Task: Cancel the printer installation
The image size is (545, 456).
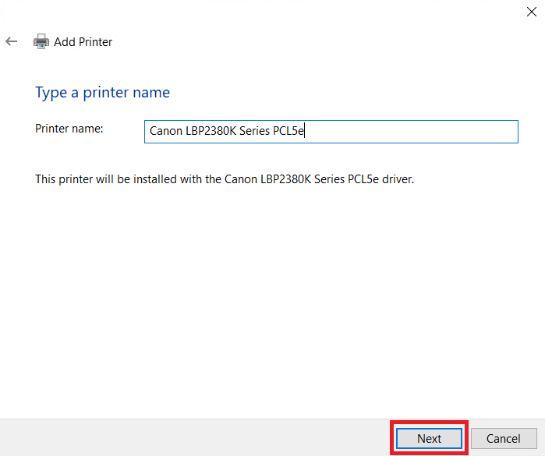Action: point(504,438)
